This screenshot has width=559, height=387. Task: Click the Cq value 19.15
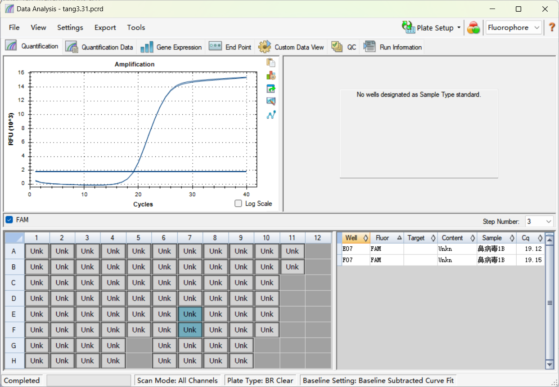pyautogui.click(x=533, y=260)
